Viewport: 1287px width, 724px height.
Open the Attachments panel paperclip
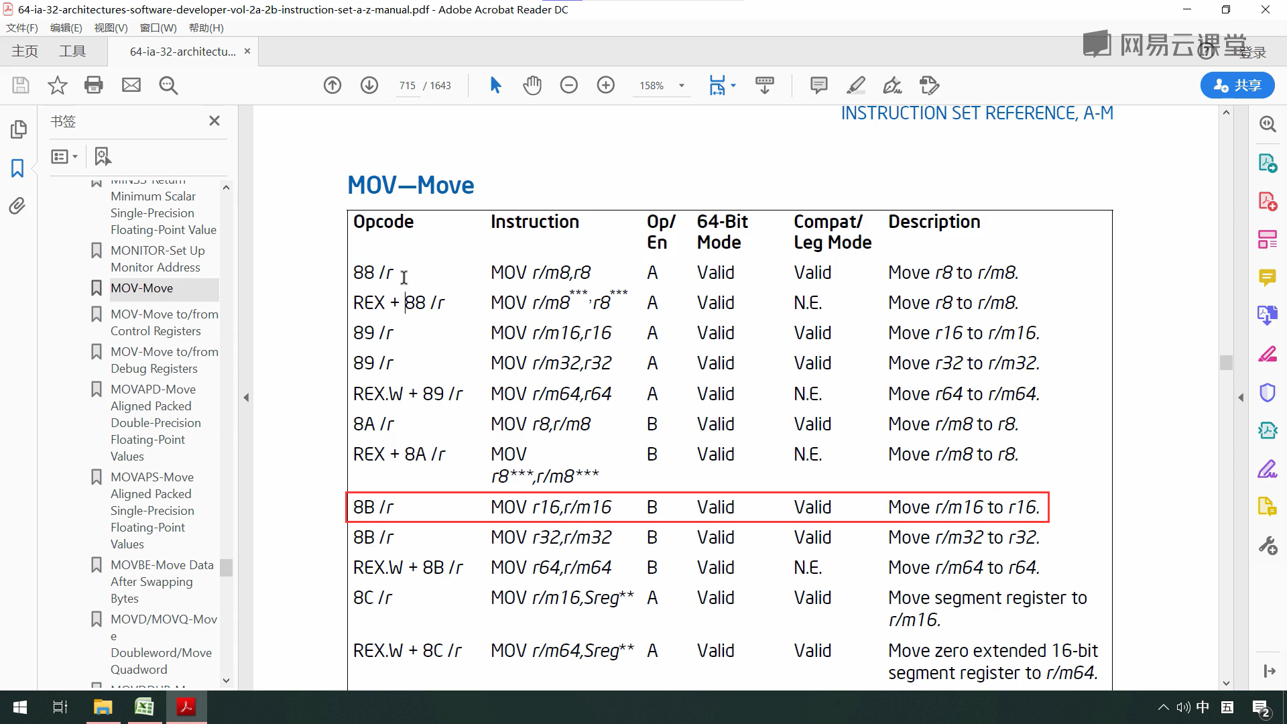pyautogui.click(x=18, y=206)
